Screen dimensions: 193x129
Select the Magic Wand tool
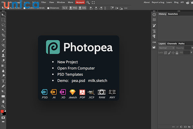point(3,30)
